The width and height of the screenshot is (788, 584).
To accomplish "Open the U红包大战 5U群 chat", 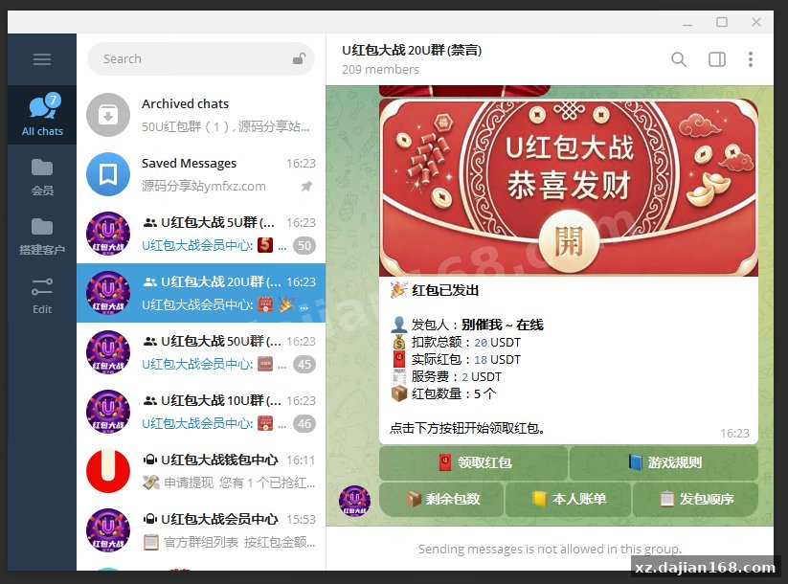I will pyautogui.click(x=201, y=234).
